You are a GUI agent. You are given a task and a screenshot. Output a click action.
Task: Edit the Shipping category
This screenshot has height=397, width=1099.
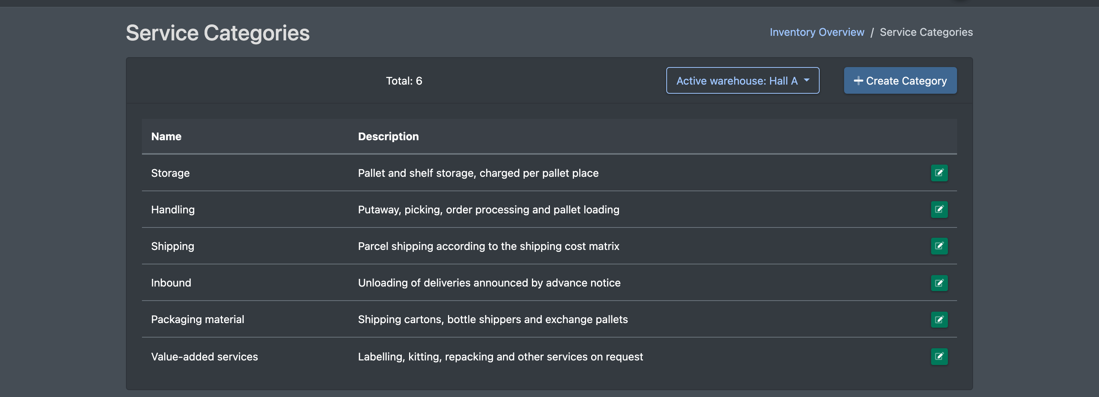[939, 246]
